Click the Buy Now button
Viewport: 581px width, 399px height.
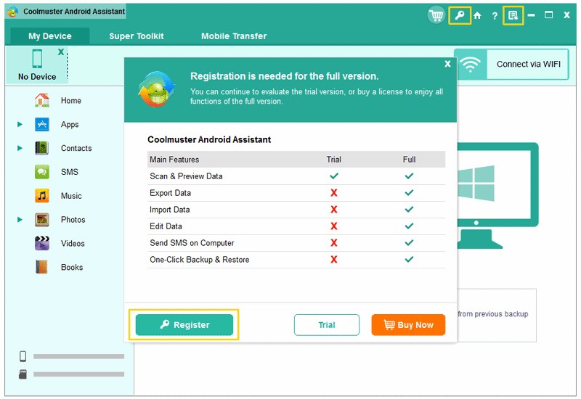(408, 324)
